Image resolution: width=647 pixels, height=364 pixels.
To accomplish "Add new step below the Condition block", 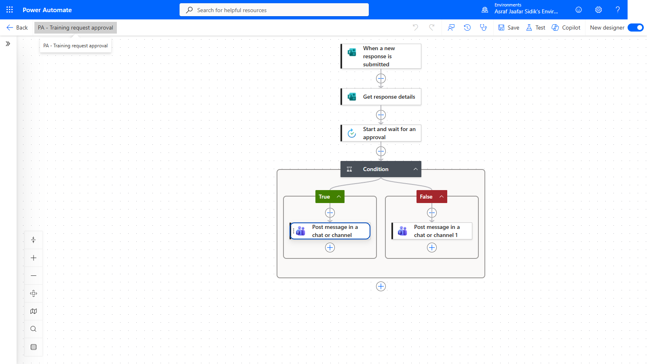I will (381, 286).
